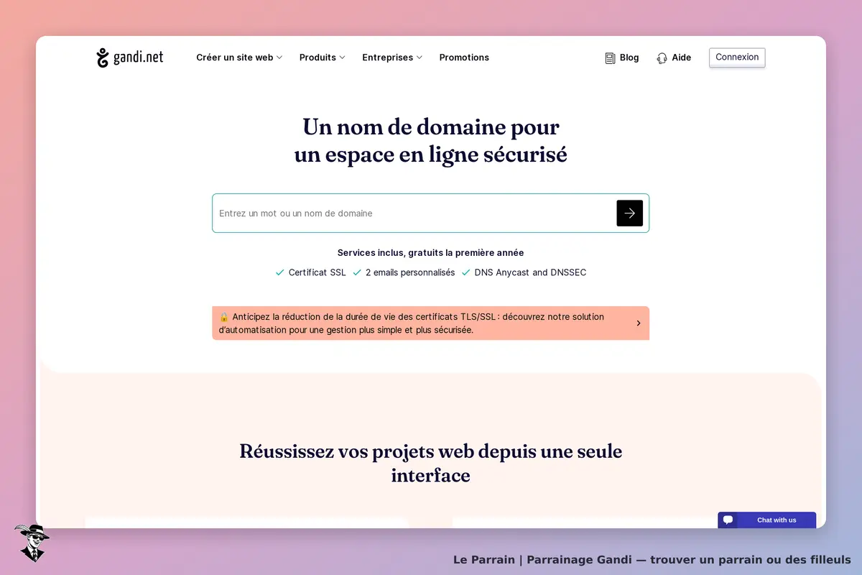The height and width of the screenshot is (575, 862).
Task: Click Services inclus, gratuits la première année
Action: coord(430,253)
